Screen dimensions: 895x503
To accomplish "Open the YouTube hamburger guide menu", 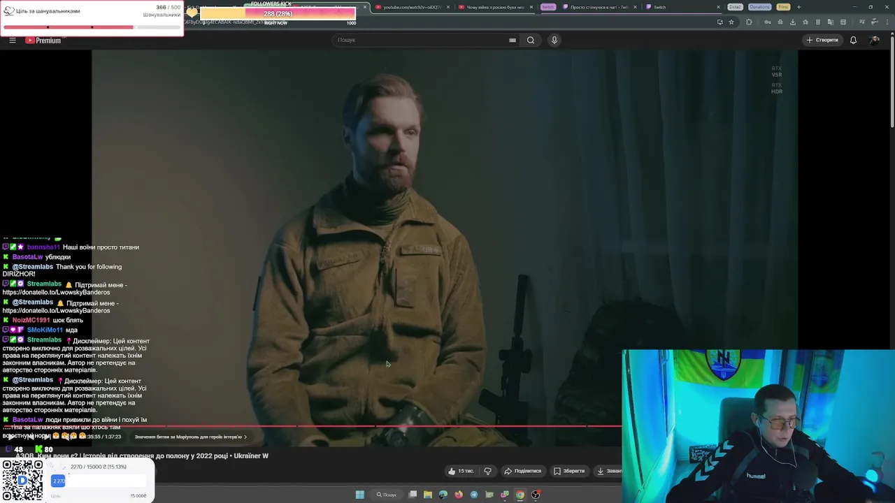I will [x=13, y=40].
